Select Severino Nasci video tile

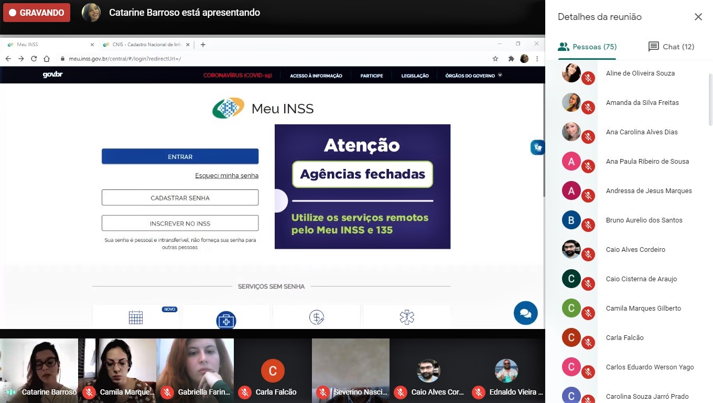(351, 370)
